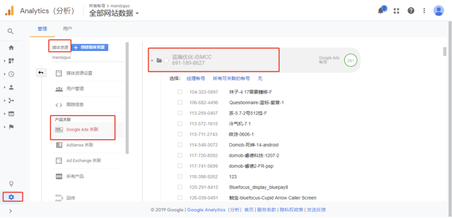The width and height of the screenshot is (452, 218).
Task: Select 经理帐号 link
Action: [x=196, y=78]
